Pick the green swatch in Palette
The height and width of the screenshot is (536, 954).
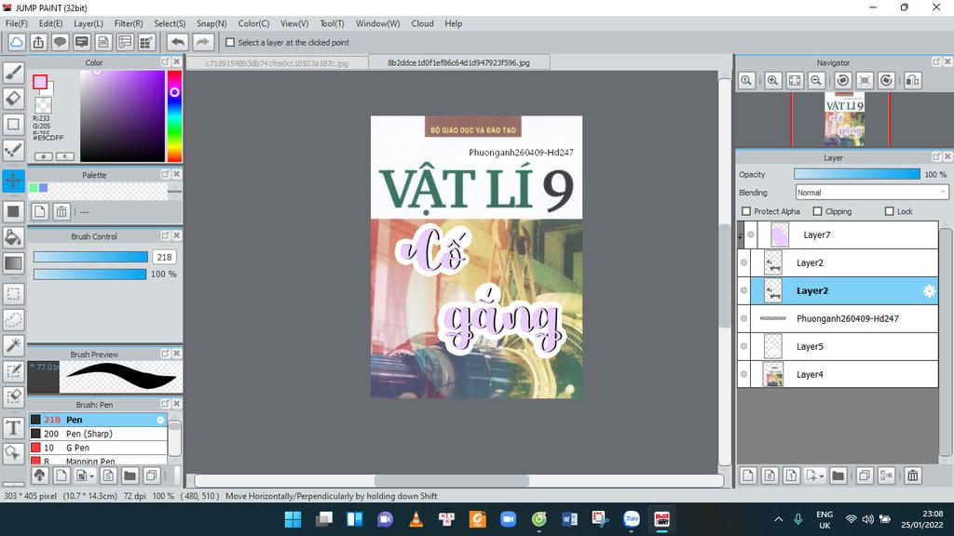tap(34, 188)
